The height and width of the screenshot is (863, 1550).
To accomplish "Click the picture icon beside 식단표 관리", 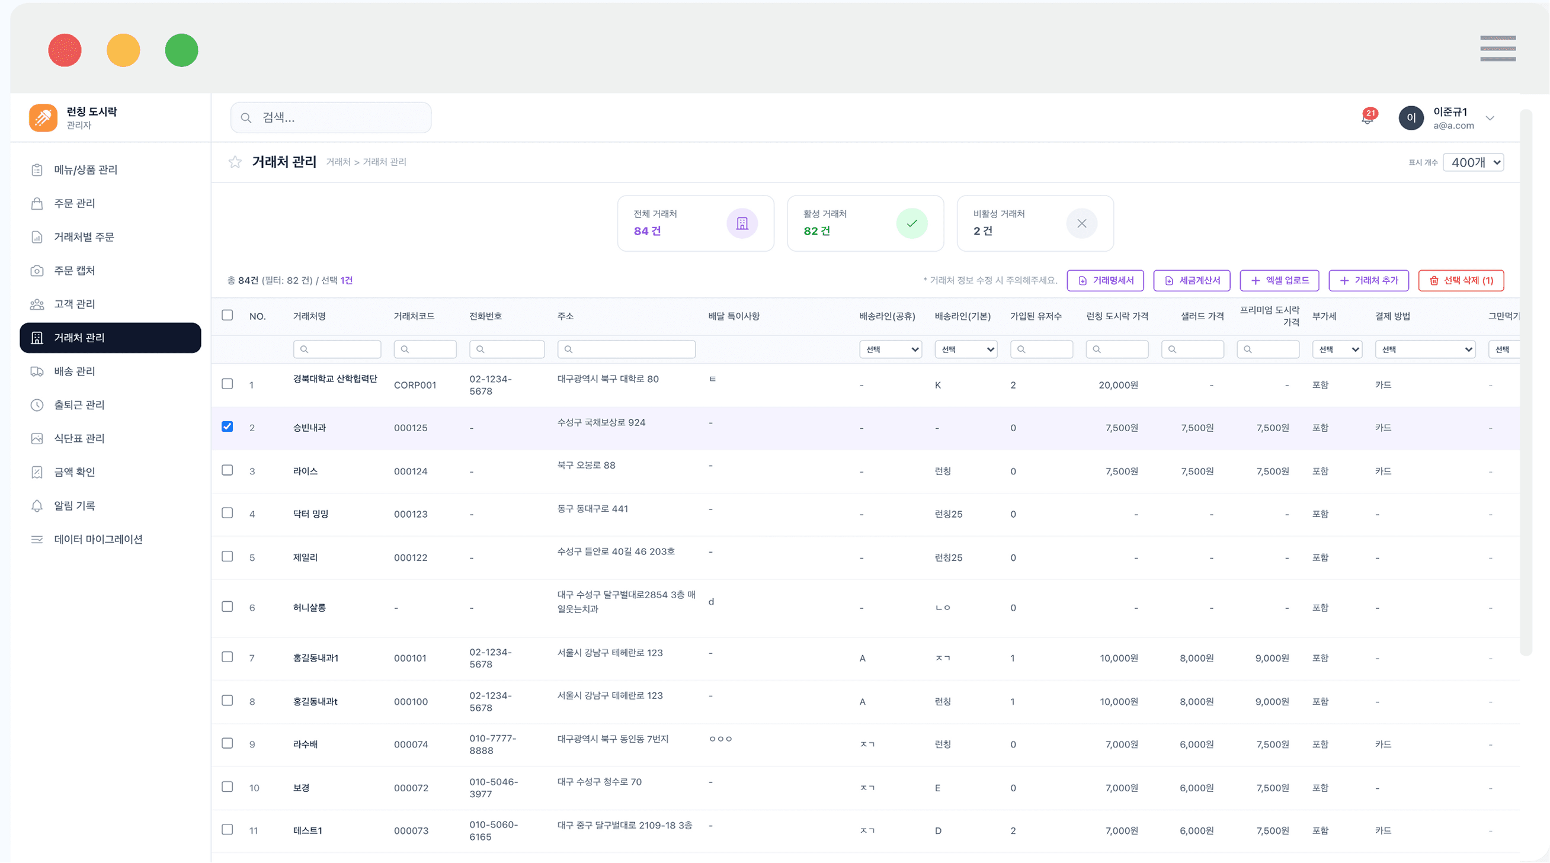I will point(37,439).
